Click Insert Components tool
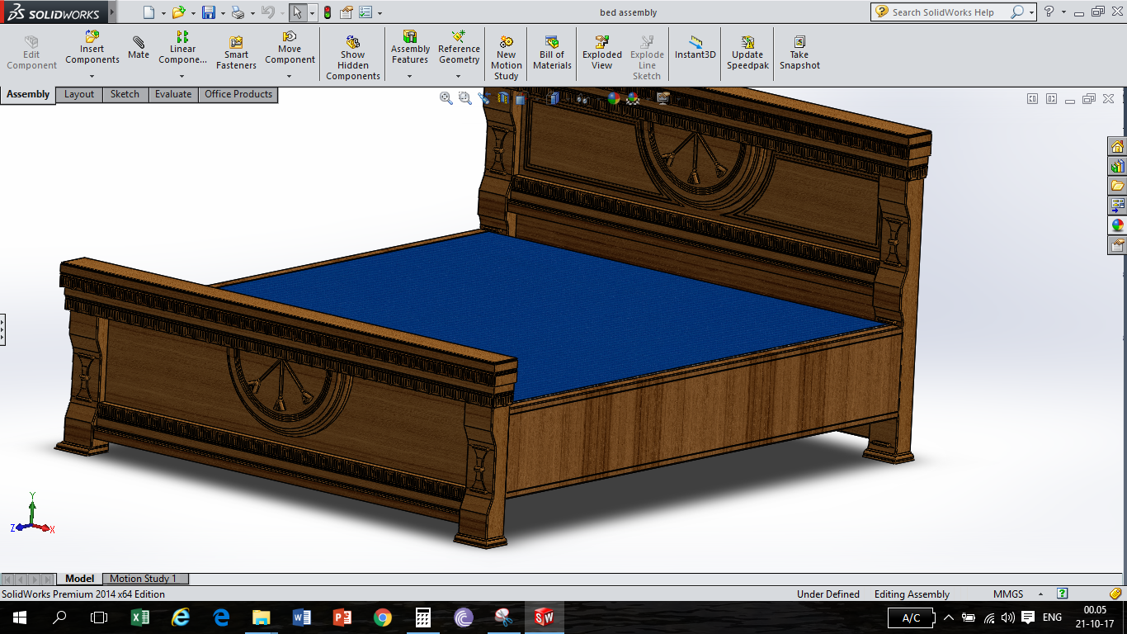 [x=92, y=48]
